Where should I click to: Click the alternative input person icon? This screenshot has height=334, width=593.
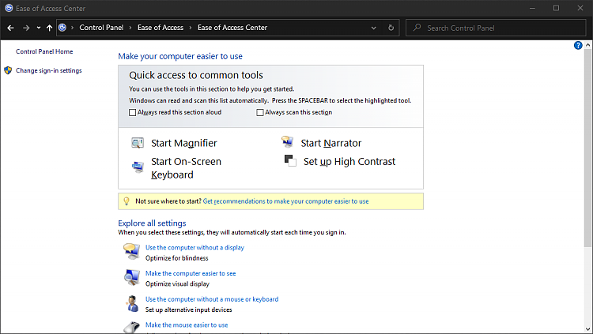(x=132, y=303)
